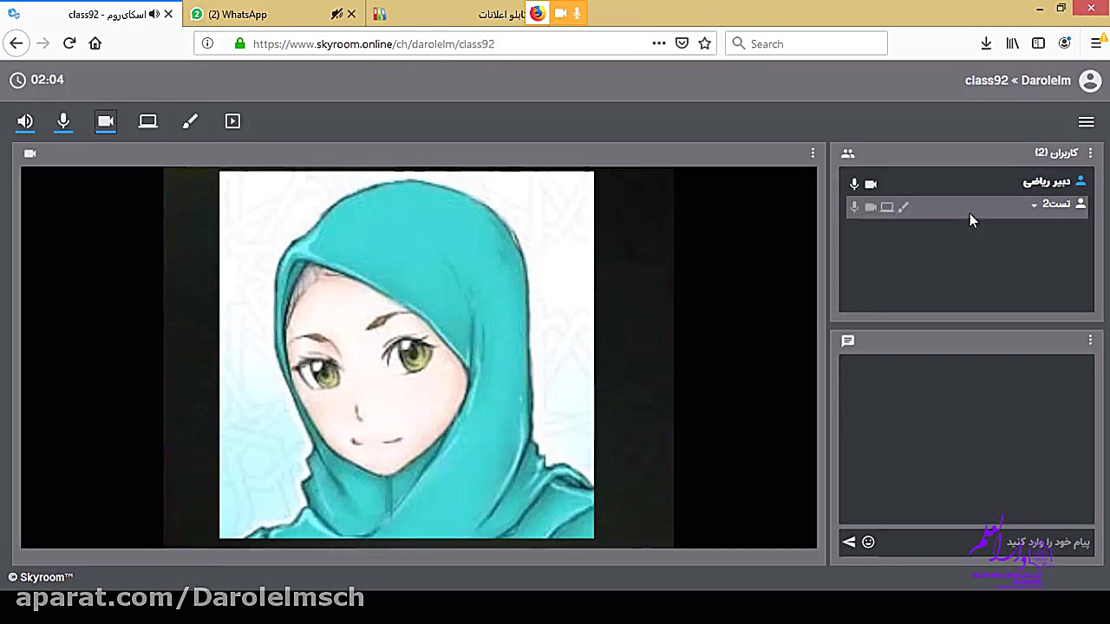
Task: Click the users panel people icon
Action: [x=847, y=153]
